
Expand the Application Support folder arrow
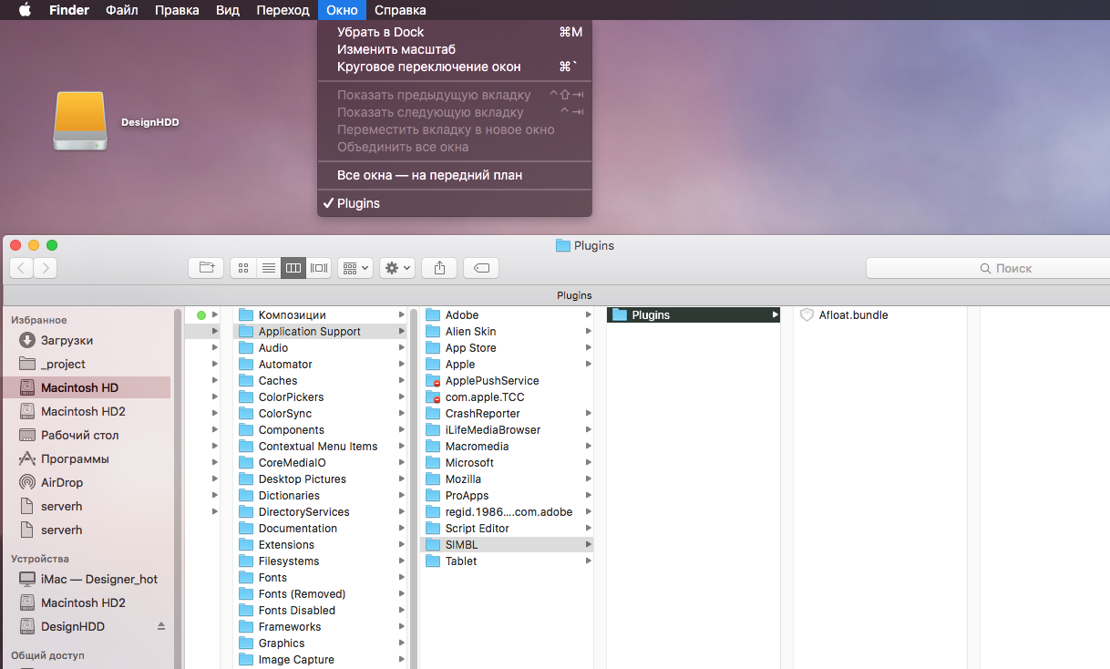point(402,331)
